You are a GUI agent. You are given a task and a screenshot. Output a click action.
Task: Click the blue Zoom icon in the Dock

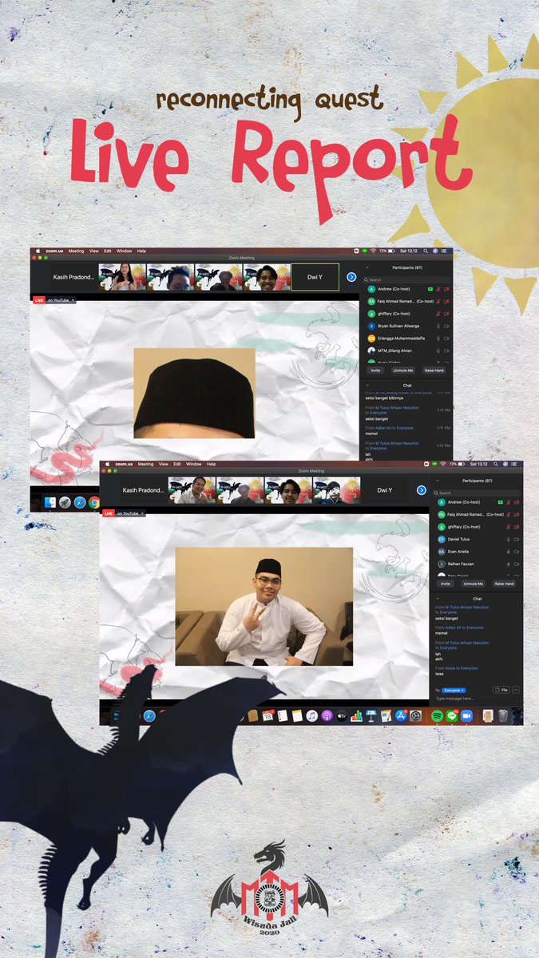[466, 715]
